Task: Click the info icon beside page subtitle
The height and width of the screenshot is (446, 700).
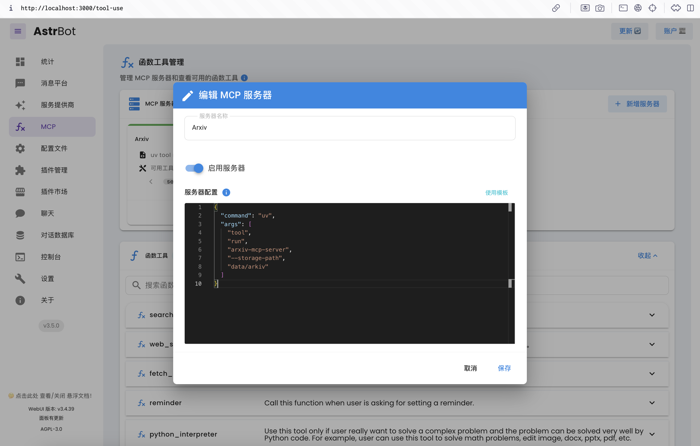Action: click(x=244, y=78)
